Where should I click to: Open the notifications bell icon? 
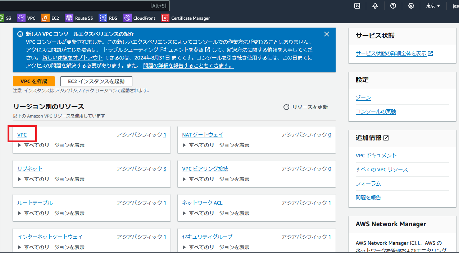375,6
